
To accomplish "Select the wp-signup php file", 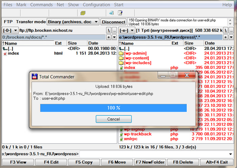I will [176, 129].
